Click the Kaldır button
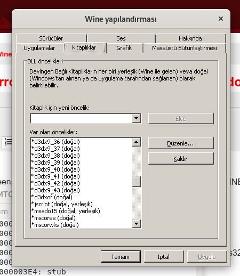This screenshot has height=276, width=240. coord(181,159)
